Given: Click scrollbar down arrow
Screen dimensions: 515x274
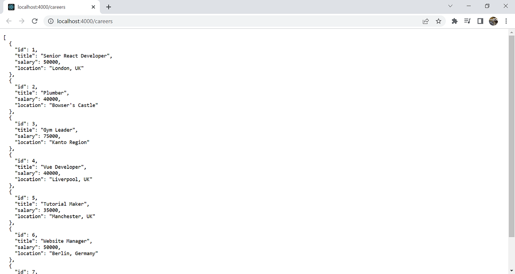Looking at the screenshot, I should (x=511, y=270).
